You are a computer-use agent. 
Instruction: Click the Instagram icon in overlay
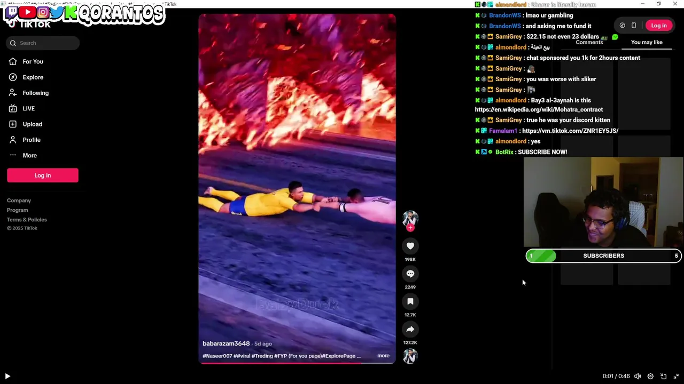(x=43, y=12)
